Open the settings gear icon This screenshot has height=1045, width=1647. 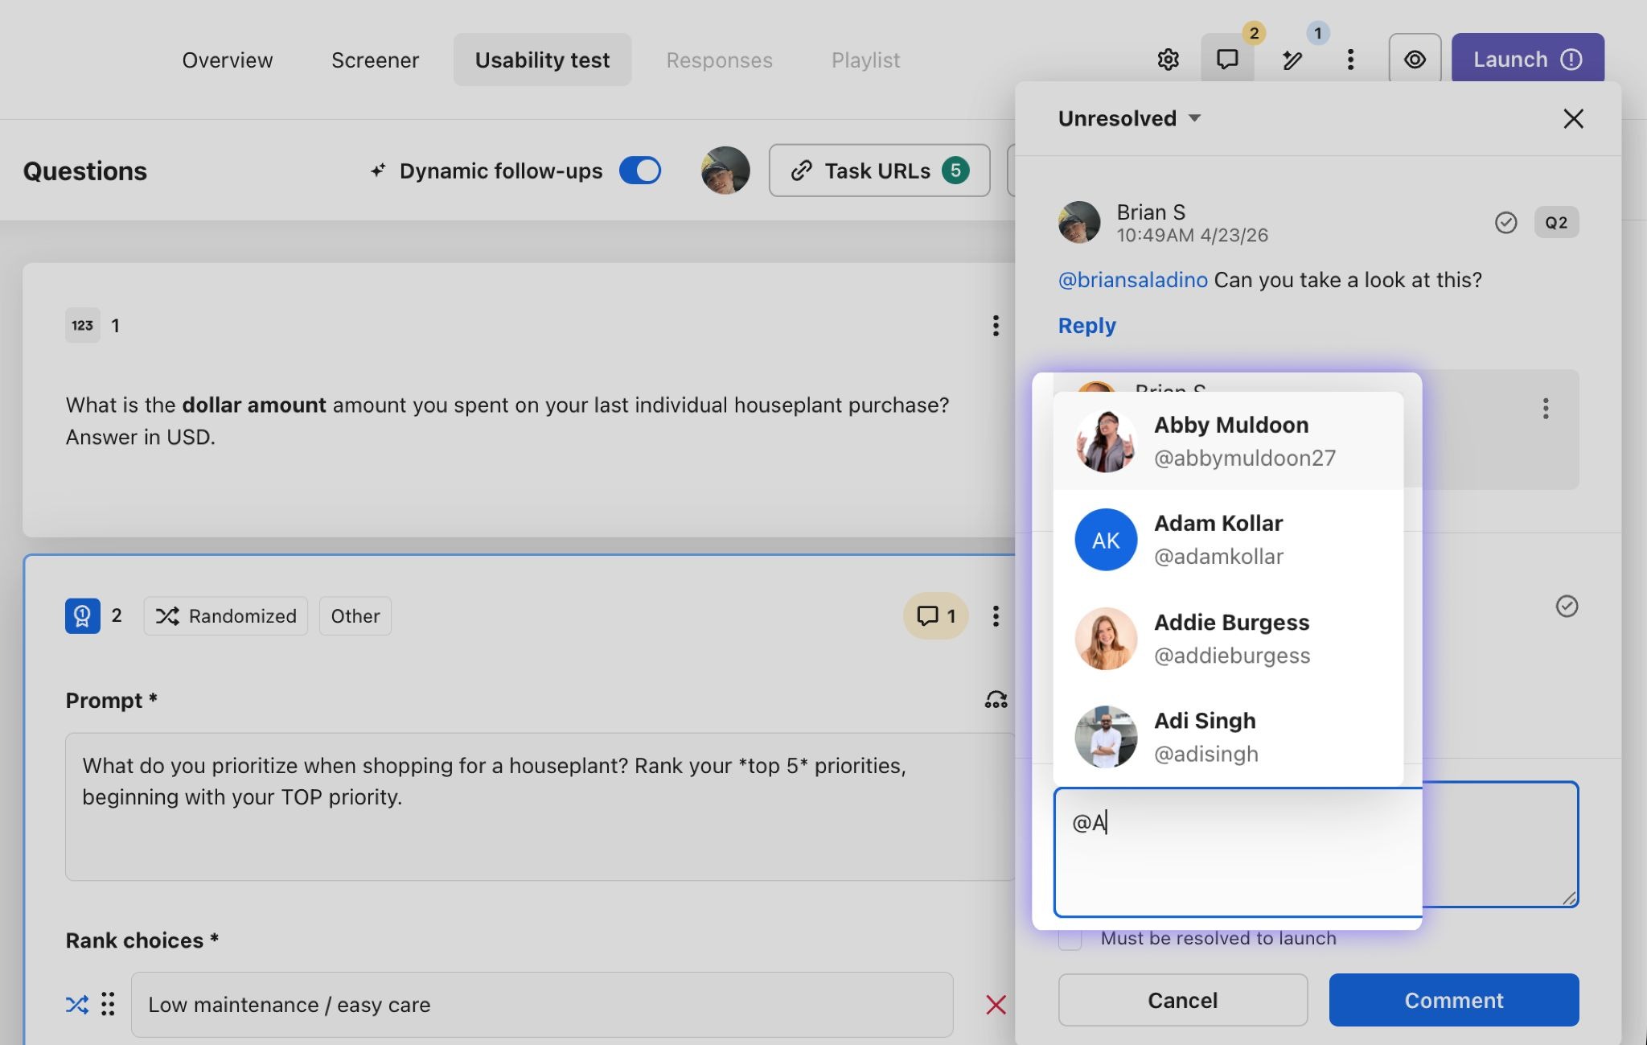[1168, 60]
